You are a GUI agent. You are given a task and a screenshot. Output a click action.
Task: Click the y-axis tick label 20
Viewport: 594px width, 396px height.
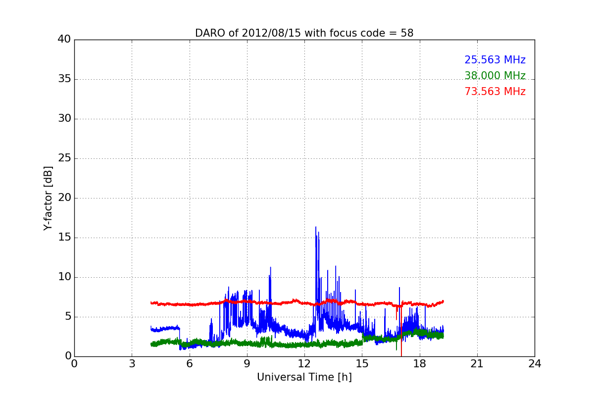pos(64,198)
